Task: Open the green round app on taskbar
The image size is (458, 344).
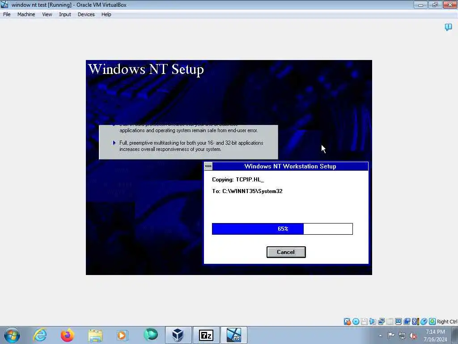Action: [151, 334]
